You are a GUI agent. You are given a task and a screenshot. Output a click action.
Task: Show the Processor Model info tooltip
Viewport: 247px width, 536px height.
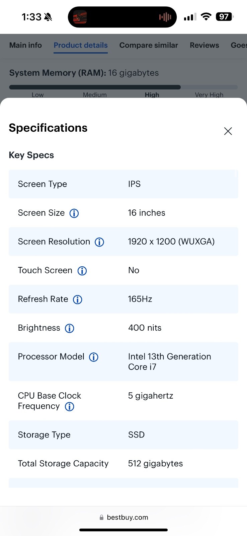coord(94,357)
